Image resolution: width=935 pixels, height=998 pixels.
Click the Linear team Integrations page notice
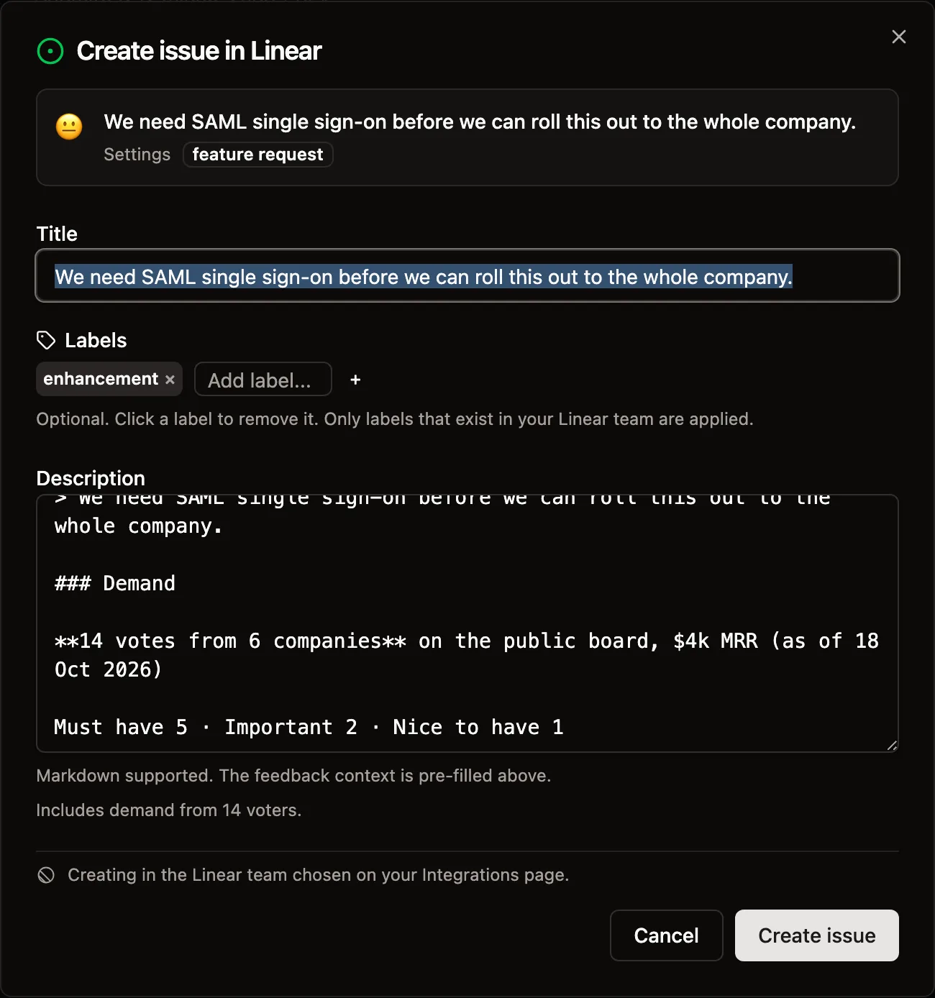(319, 875)
